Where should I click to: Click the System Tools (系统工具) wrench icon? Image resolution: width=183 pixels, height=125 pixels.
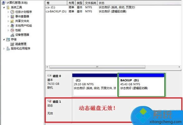tap(8, 7)
